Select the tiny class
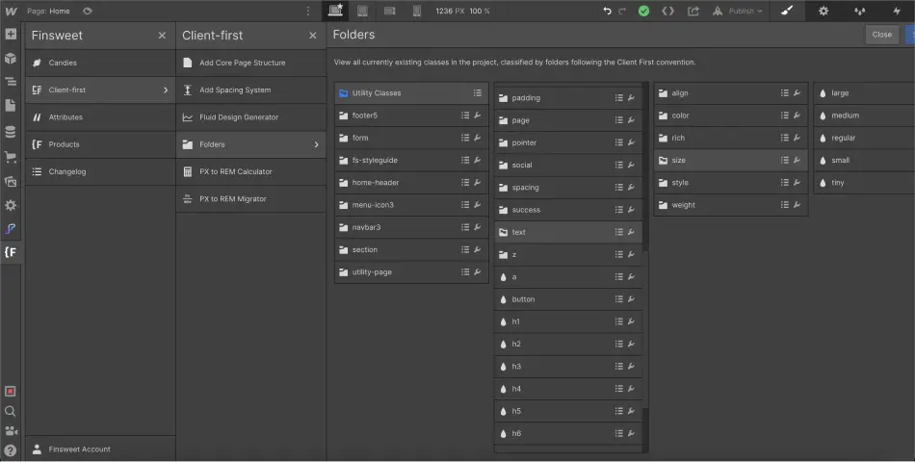The height and width of the screenshot is (462, 915). click(864, 183)
